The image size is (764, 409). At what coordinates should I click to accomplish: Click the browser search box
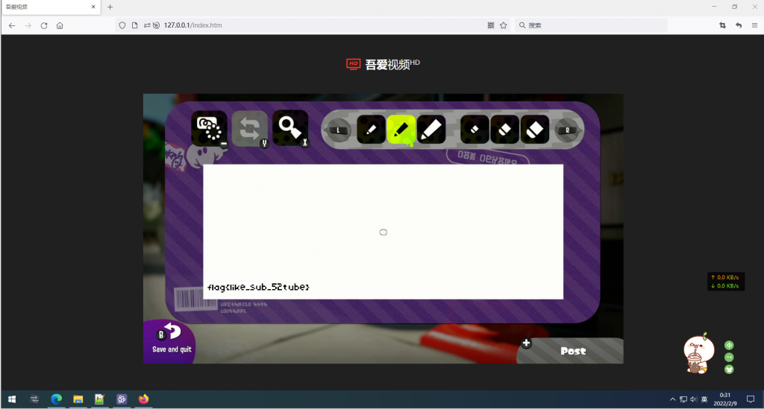591,25
